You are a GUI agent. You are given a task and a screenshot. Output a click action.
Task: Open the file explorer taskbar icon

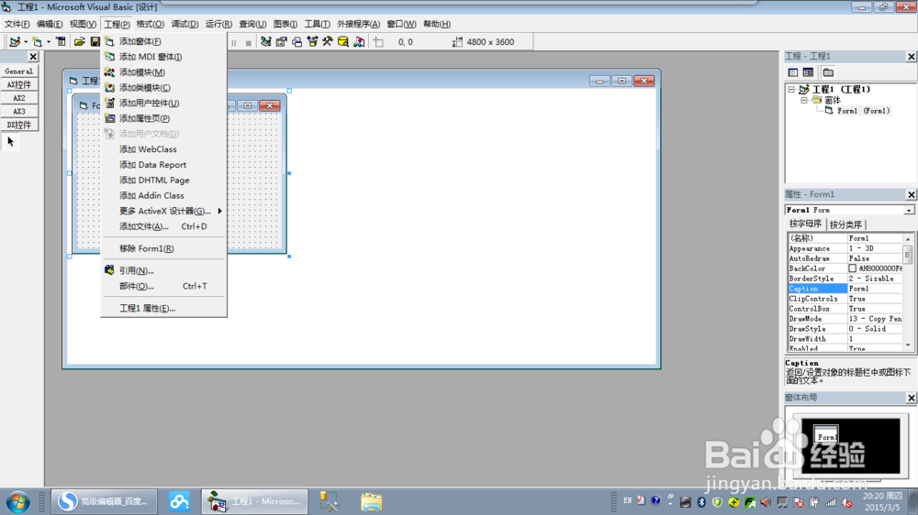[x=371, y=502]
